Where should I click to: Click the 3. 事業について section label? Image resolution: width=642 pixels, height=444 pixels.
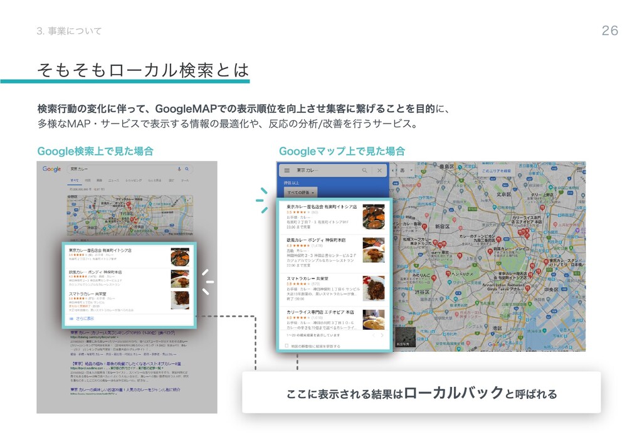69,31
